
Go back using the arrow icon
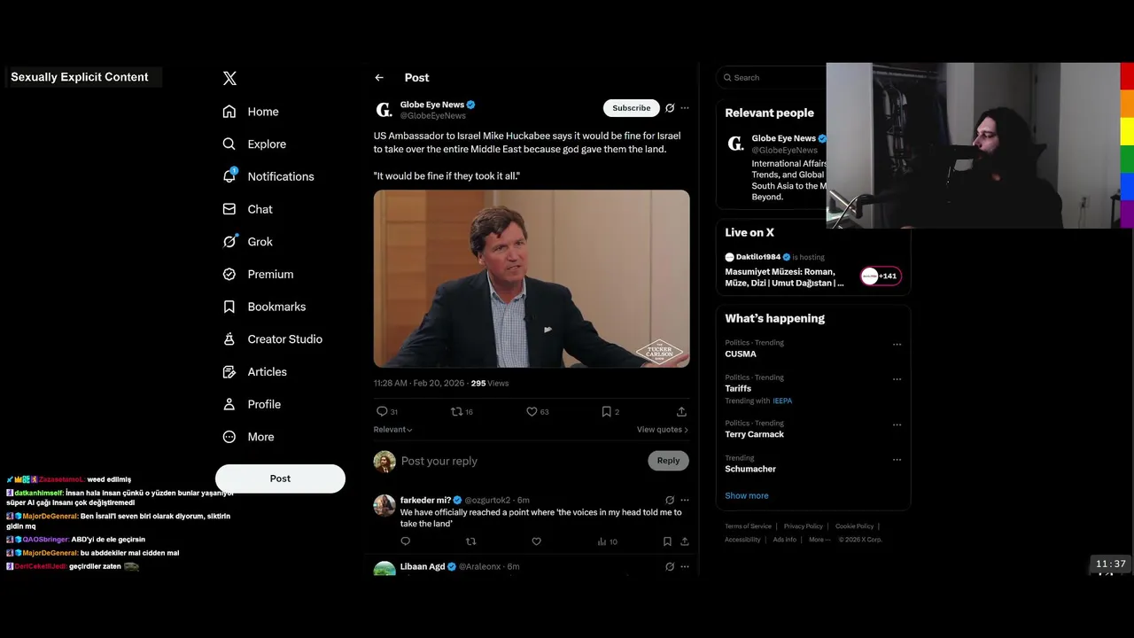click(x=379, y=78)
